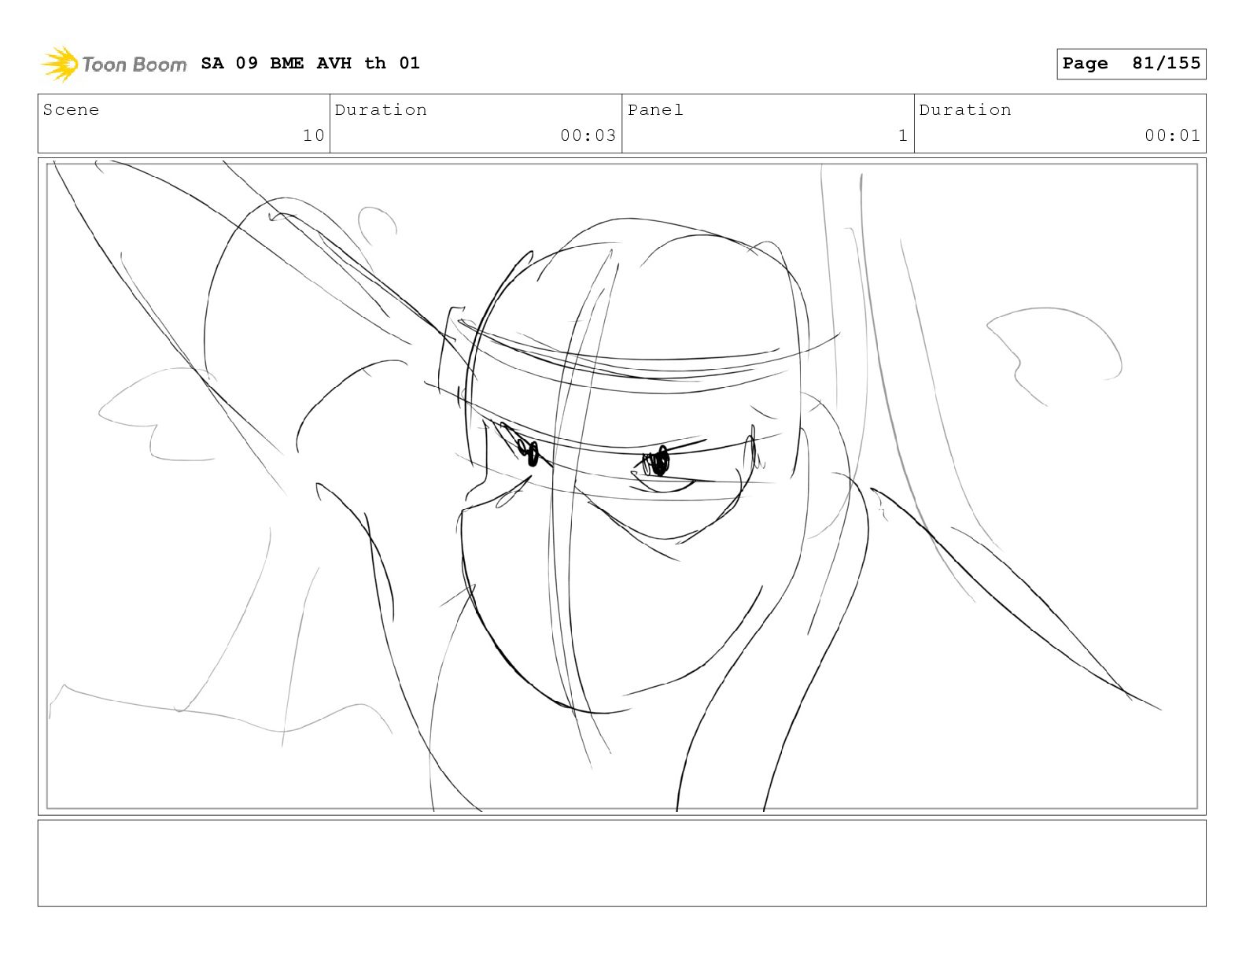This screenshot has width=1246, height=963.
Task: Click the scene duration value '00:03'
Action: tap(588, 135)
